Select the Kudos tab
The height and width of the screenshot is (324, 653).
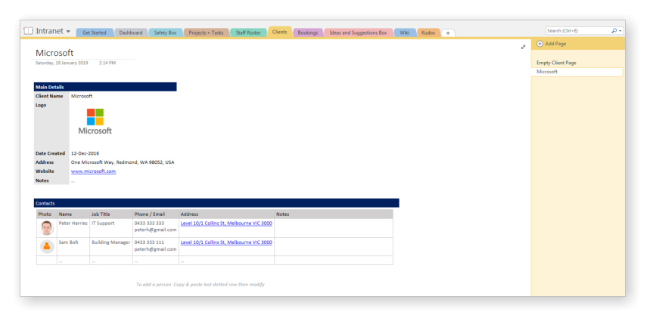(x=428, y=32)
